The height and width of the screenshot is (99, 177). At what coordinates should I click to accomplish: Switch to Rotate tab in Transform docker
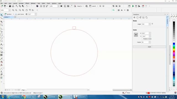point(137,17)
